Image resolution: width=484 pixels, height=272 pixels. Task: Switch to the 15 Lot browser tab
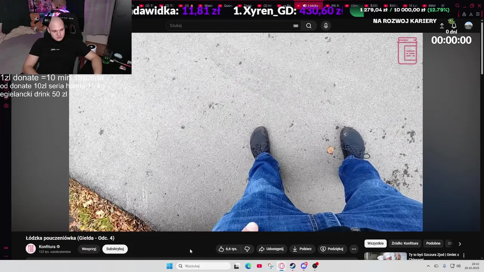[x=410, y=6]
